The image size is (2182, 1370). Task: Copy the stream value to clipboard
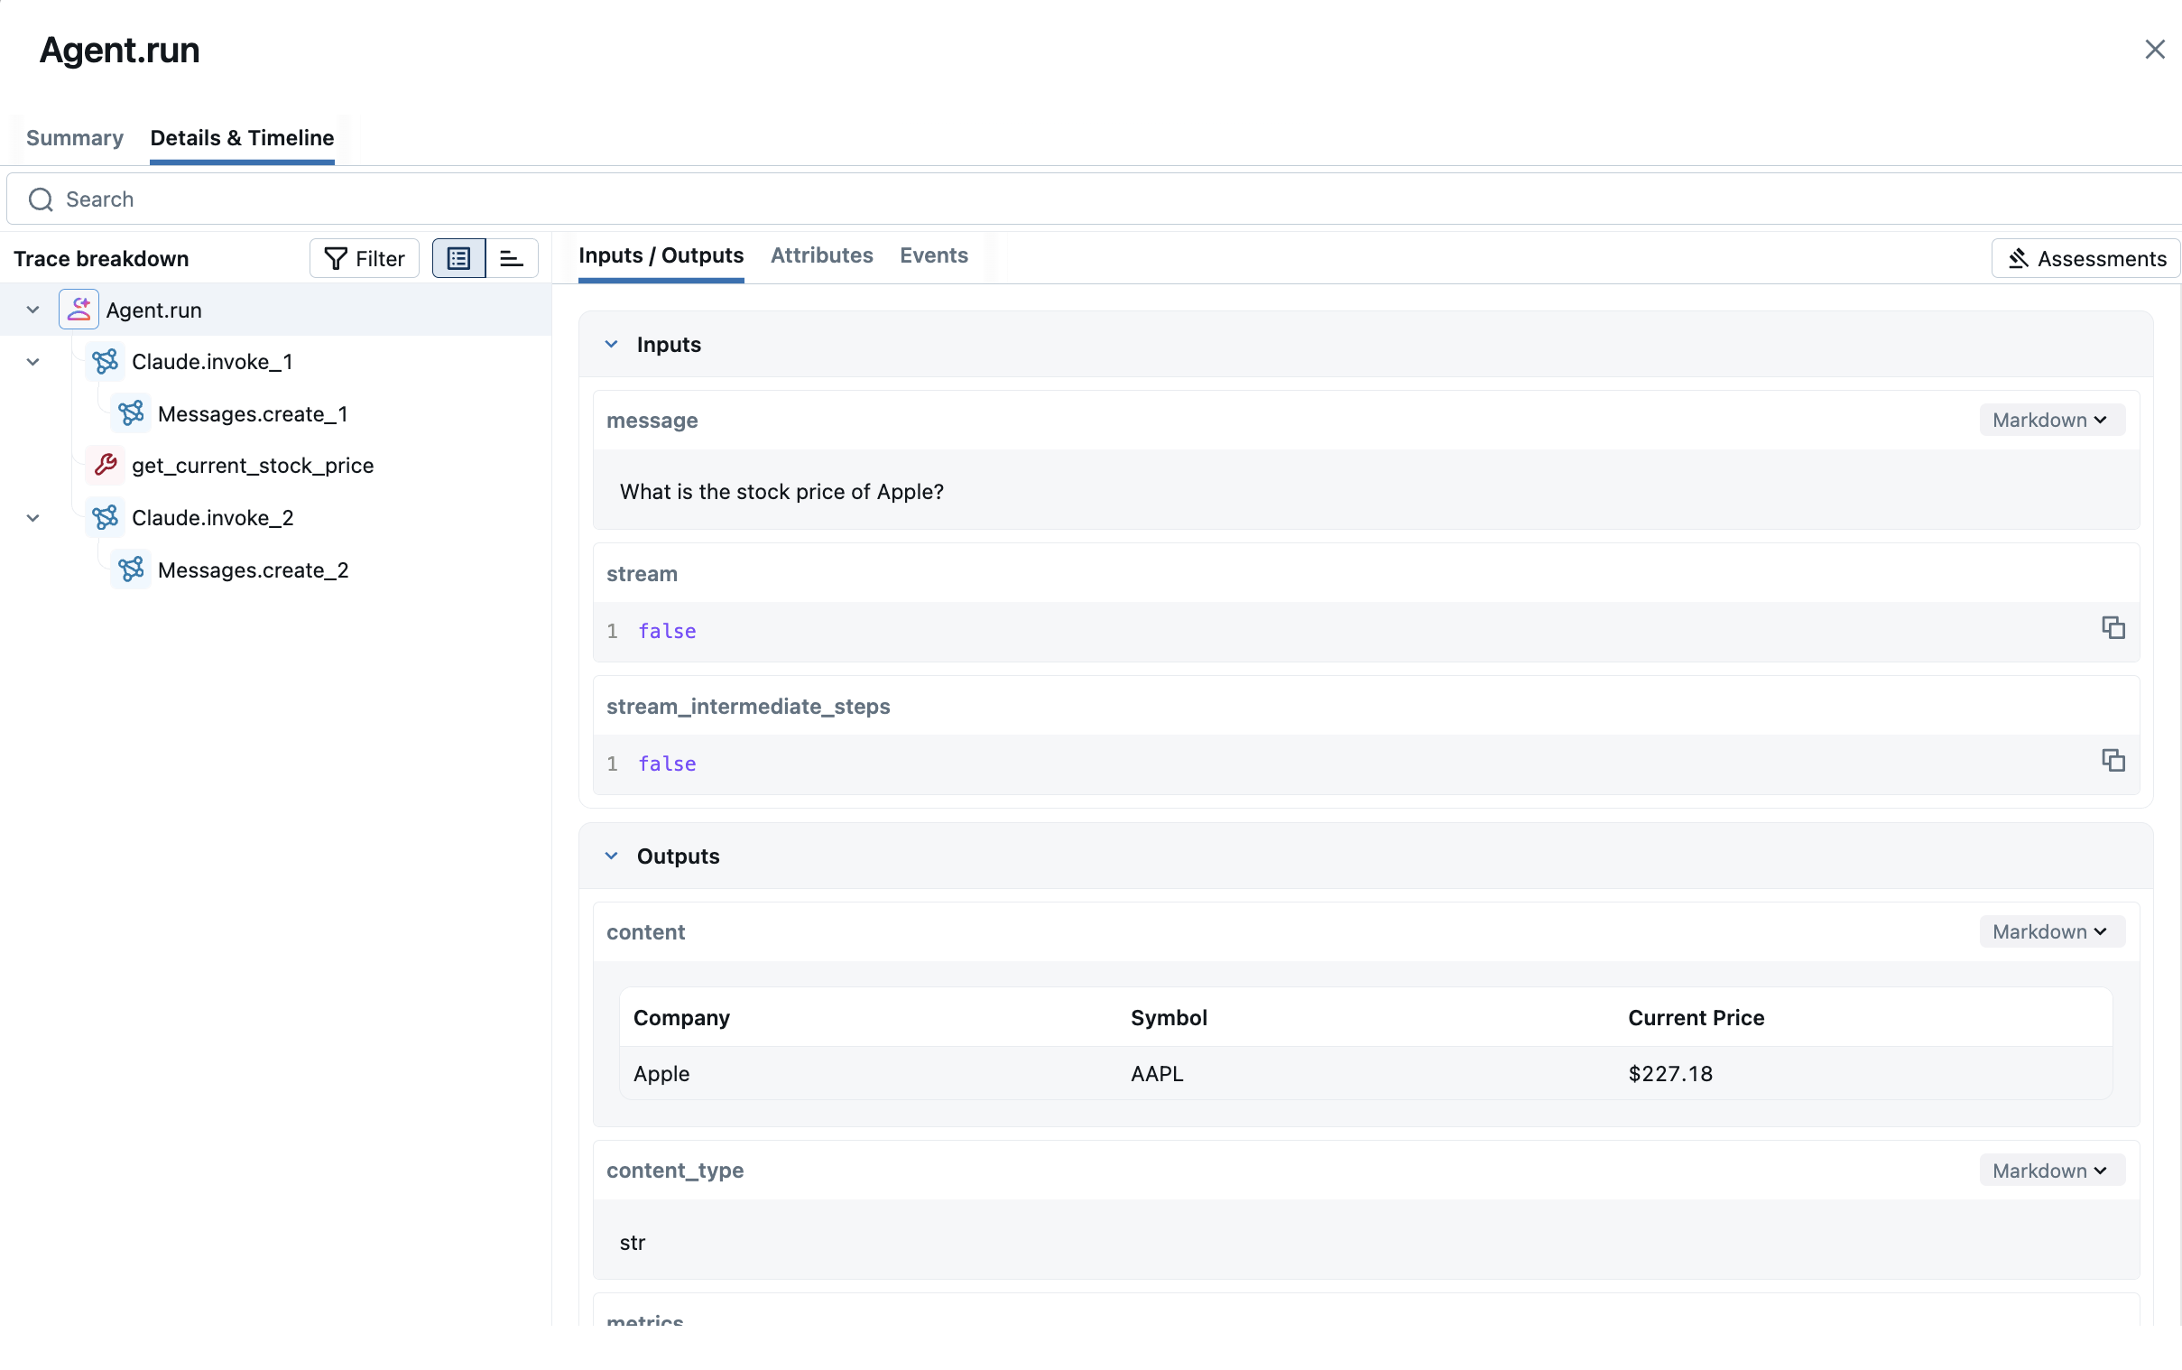[x=2113, y=628]
